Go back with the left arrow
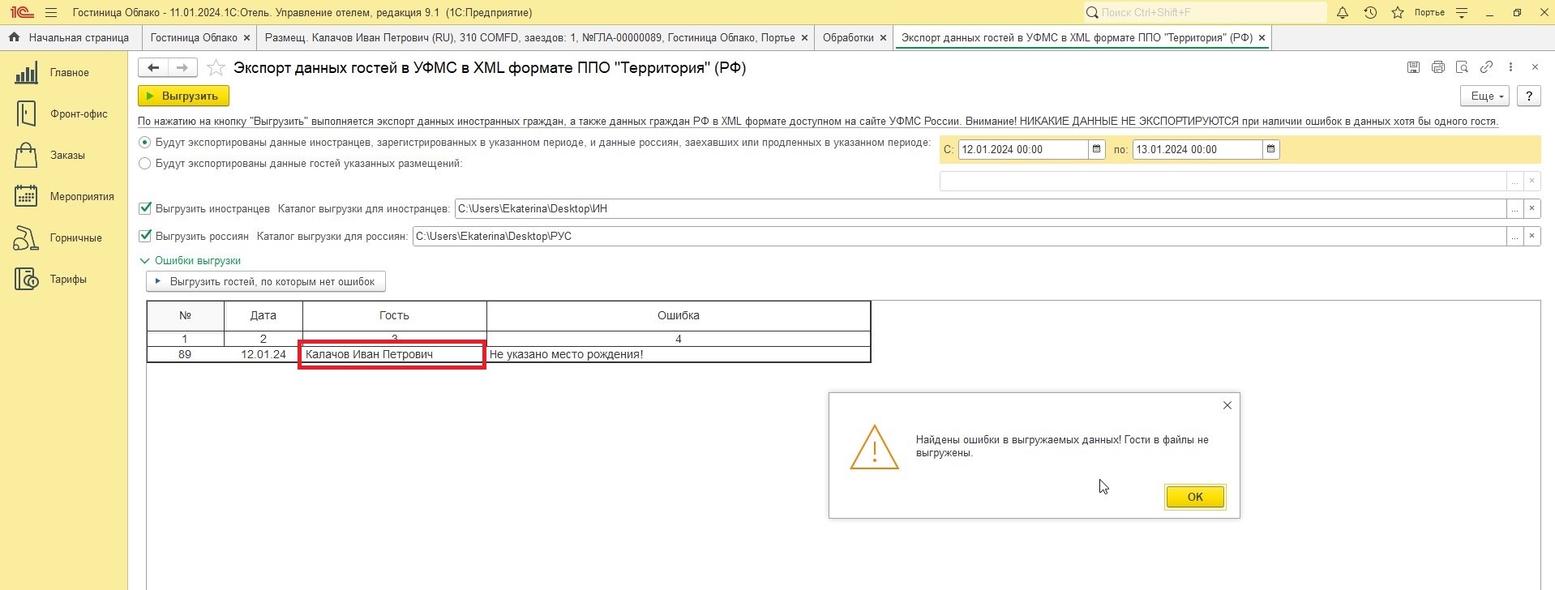1555x590 pixels. coord(153,68)
